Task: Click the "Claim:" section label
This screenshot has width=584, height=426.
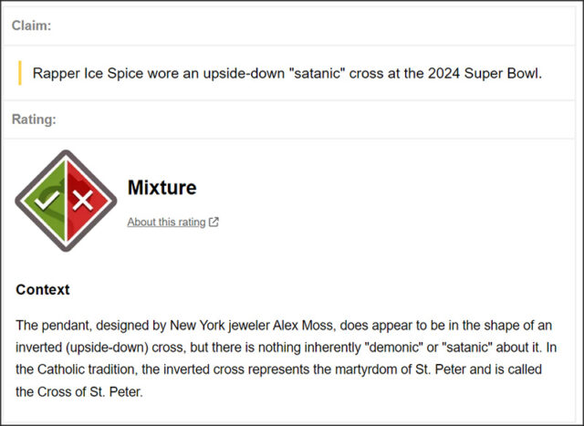Action: point(31,26)
